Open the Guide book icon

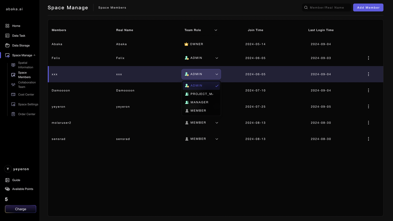(x=7, y=180)
